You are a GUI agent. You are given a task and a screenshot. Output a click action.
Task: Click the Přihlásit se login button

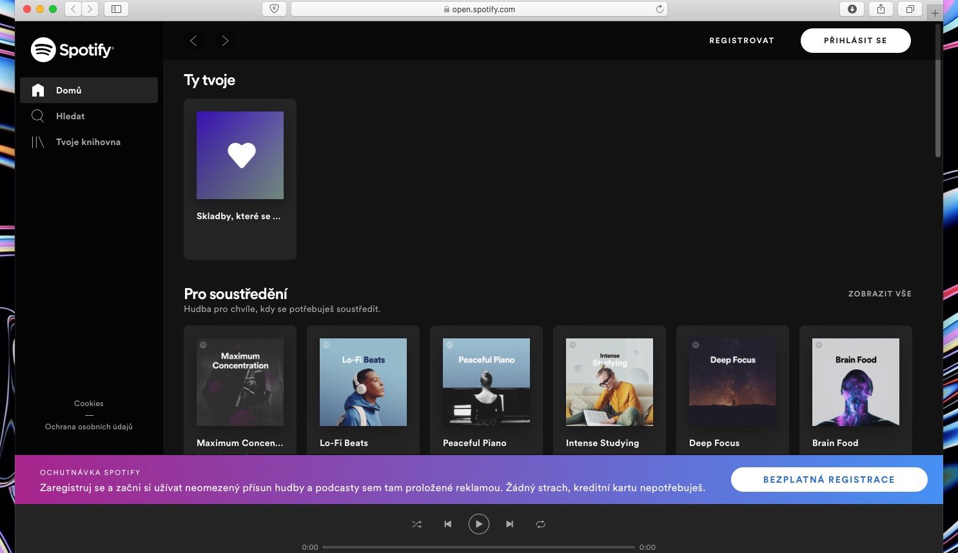[855, 41]
